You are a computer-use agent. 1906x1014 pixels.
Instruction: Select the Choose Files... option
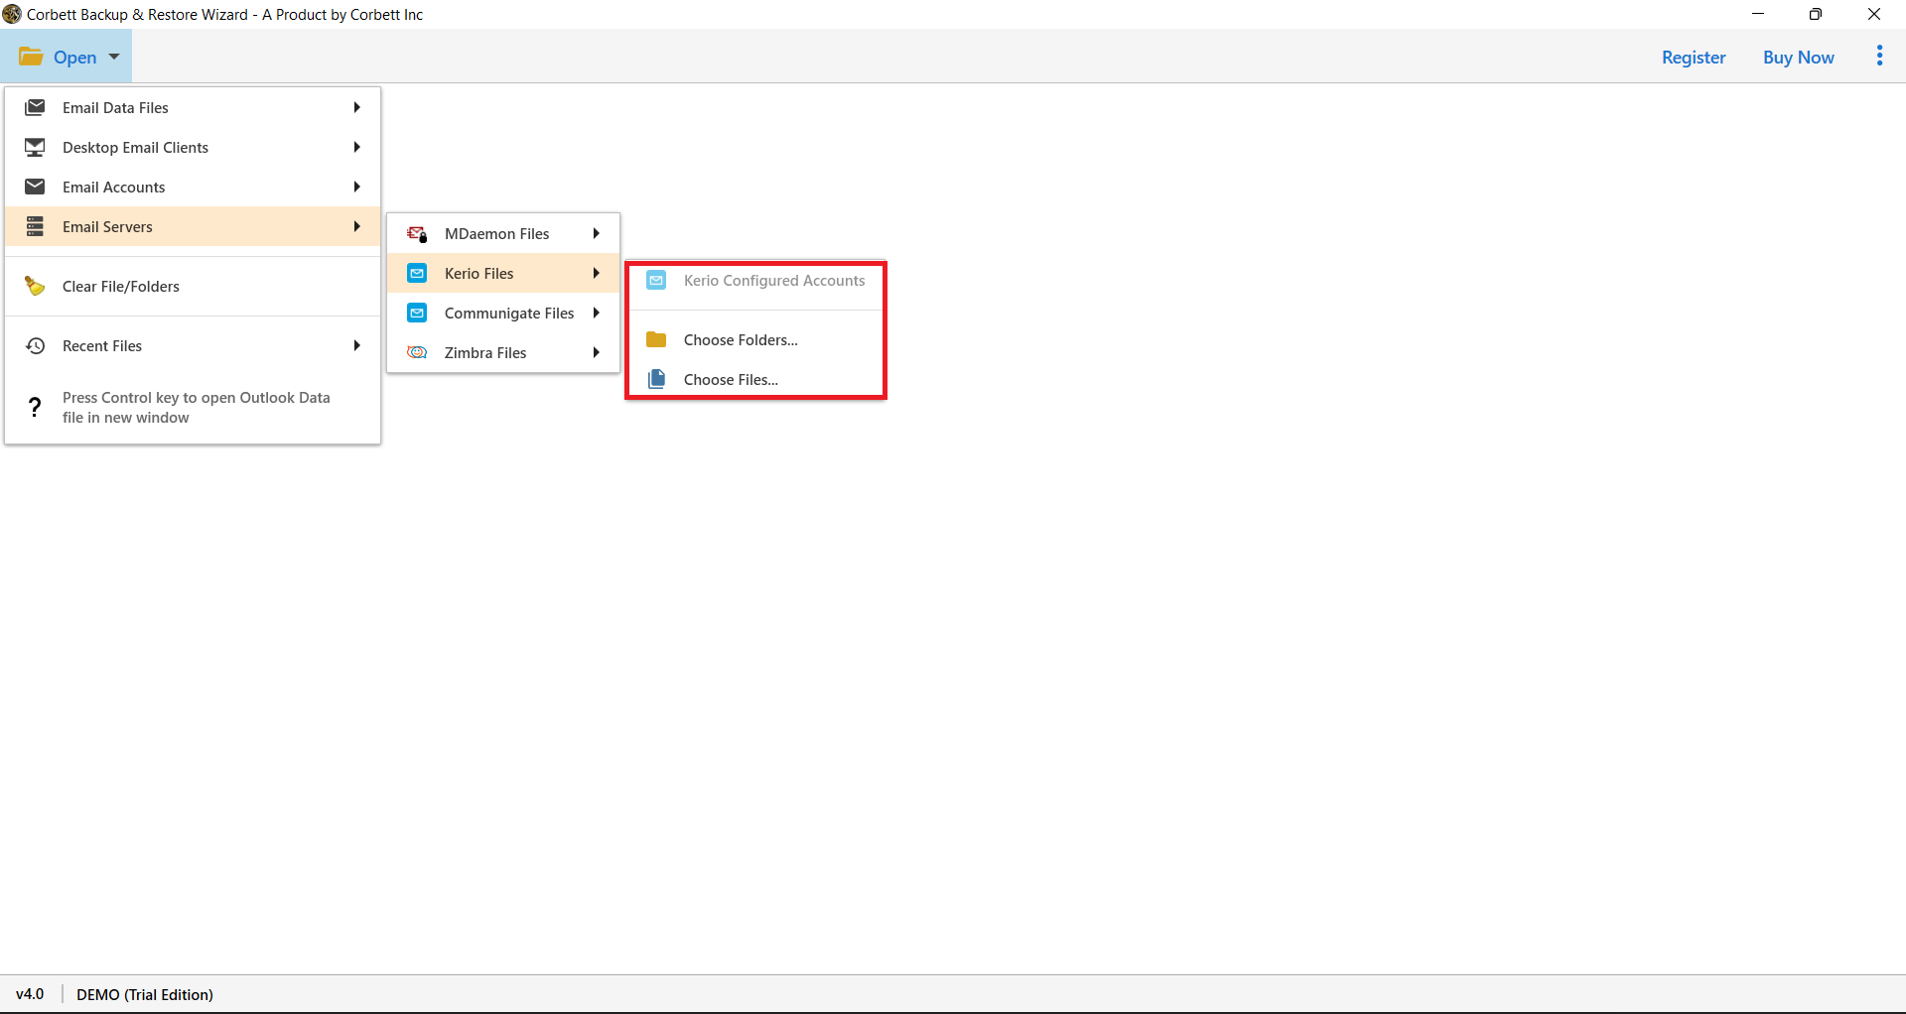click(x=755, y=379)
